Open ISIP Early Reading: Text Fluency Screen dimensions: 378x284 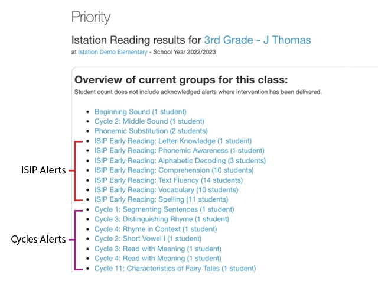coord(168,180)
